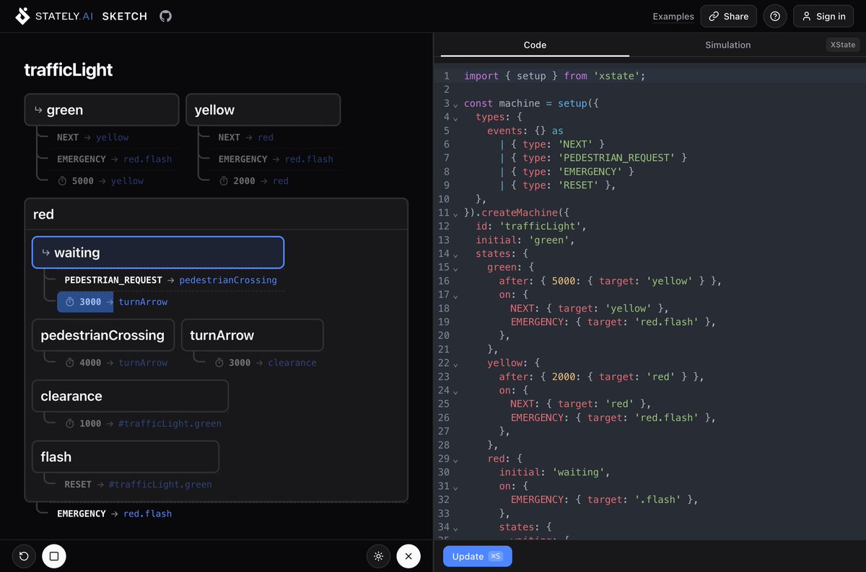Click clearance's 1000 delay transition

[143, 423]
